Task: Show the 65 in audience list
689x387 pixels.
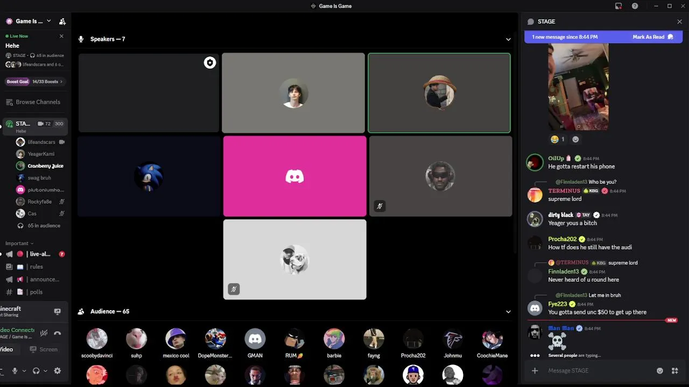Action: pyautogui.click(x=40, y=226)
